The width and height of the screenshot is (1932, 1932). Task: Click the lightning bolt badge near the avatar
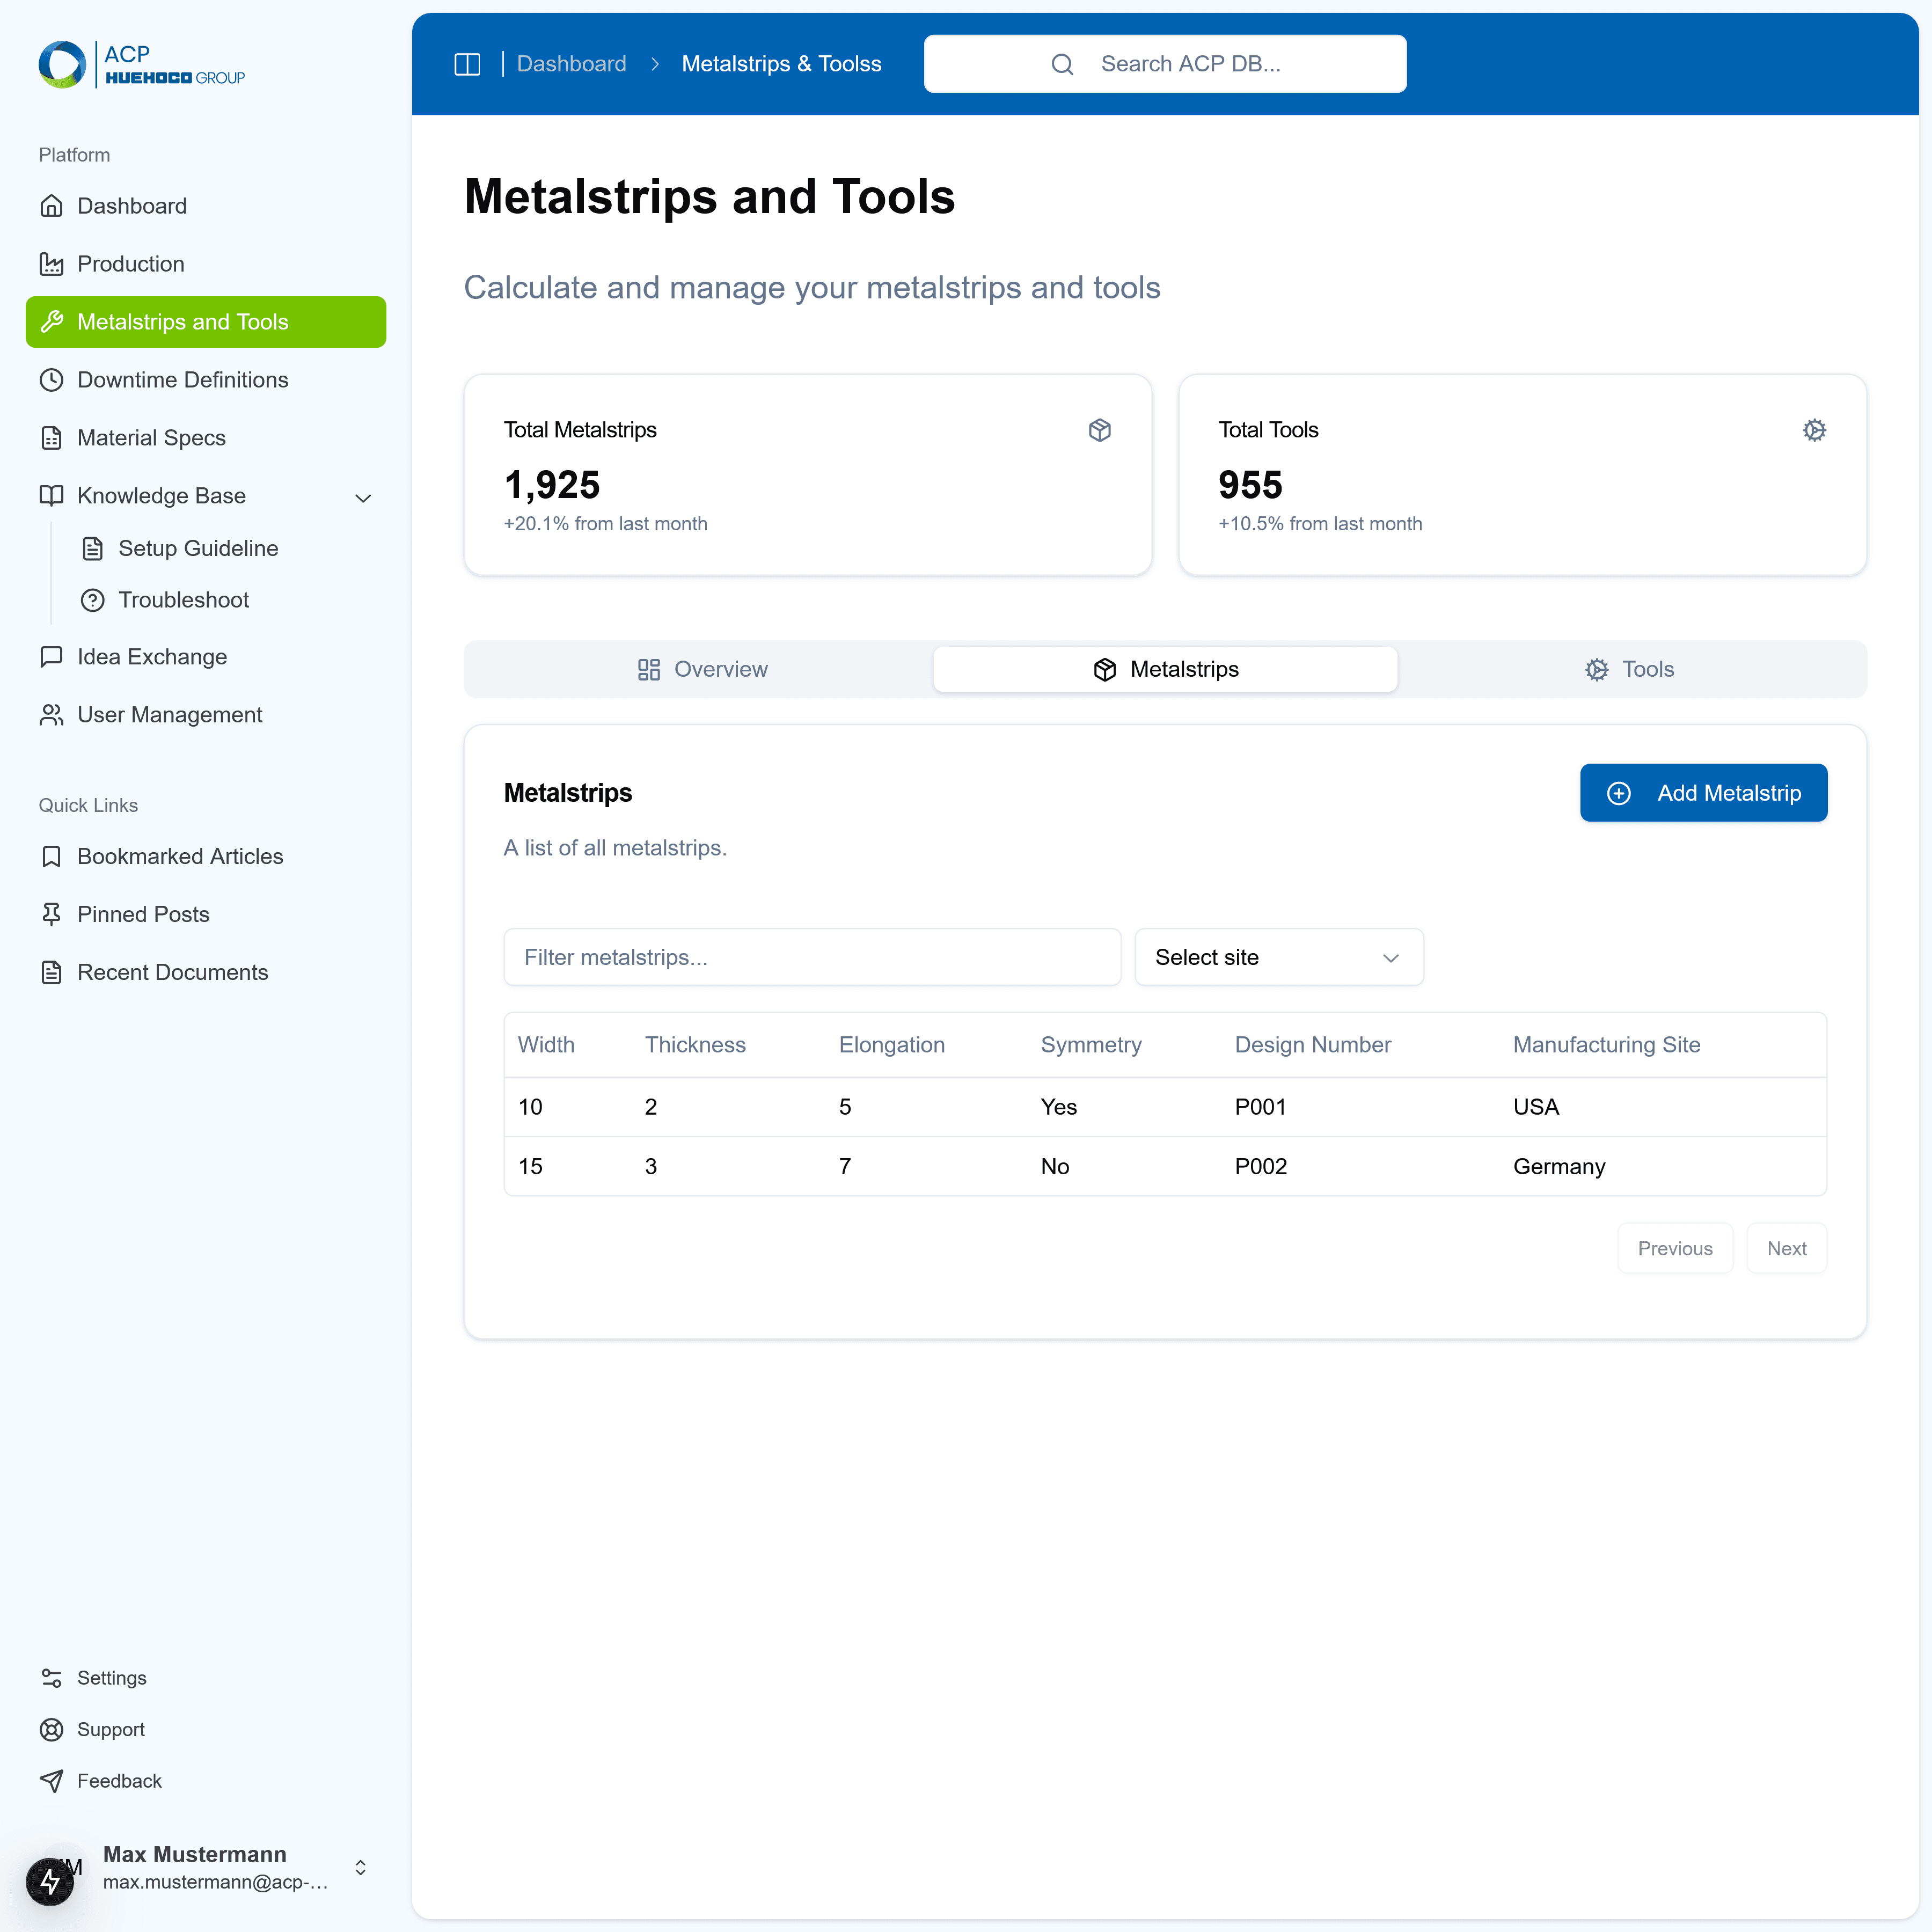(x=50, y=1881)
